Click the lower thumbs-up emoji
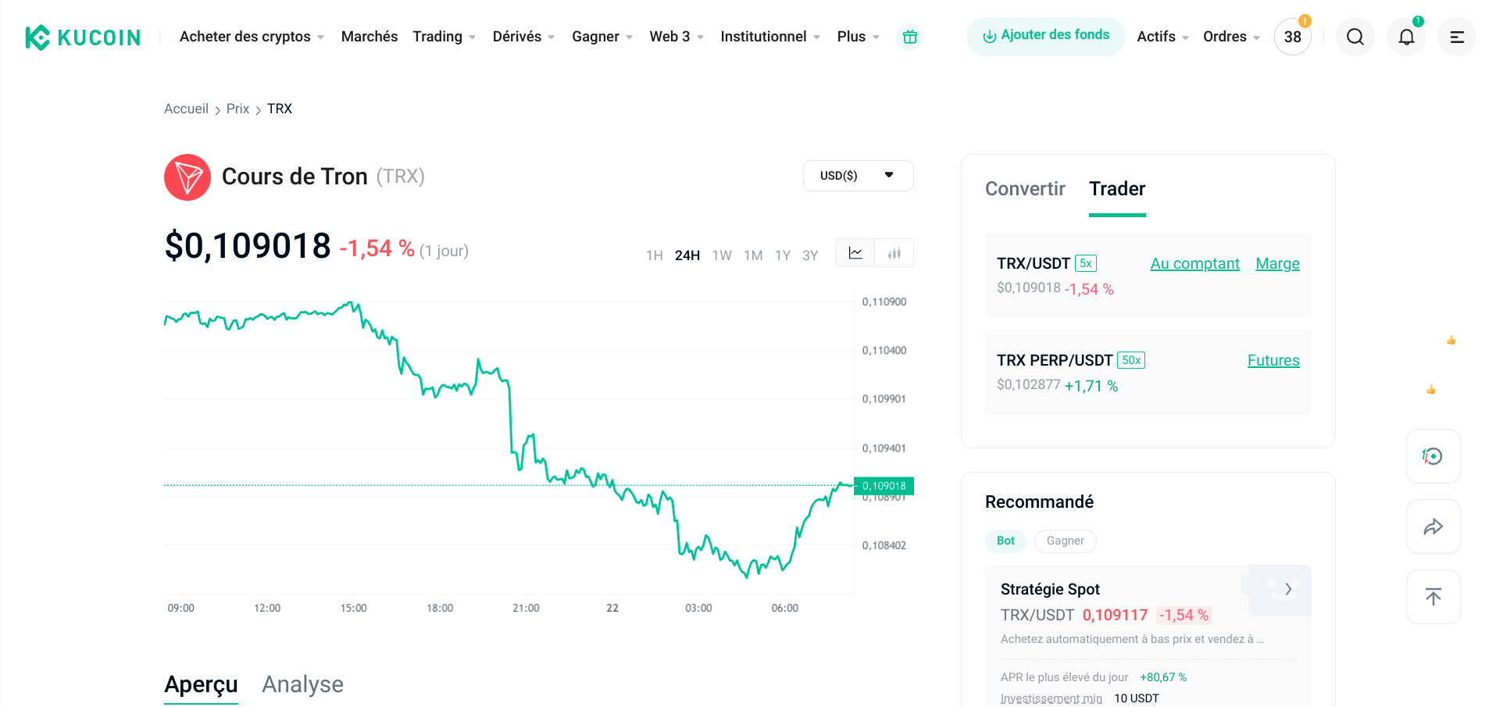This screenshot has width=1496, height=707. (x=1431, y=389)
